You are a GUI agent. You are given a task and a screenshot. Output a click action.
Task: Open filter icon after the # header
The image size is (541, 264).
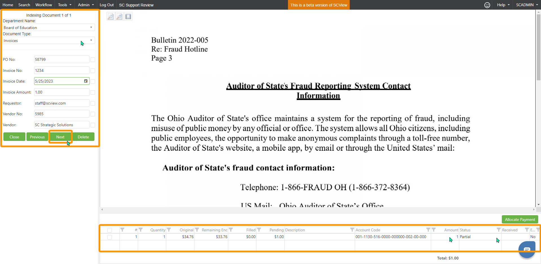coord(141,230)
